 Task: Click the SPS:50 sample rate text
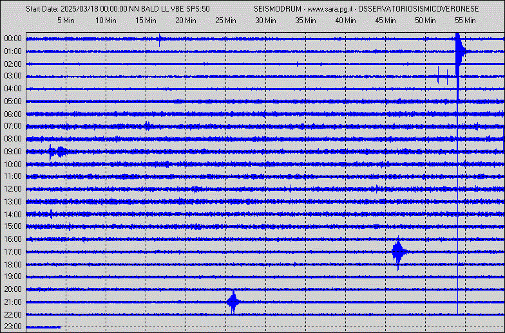(x=198, y=9)
